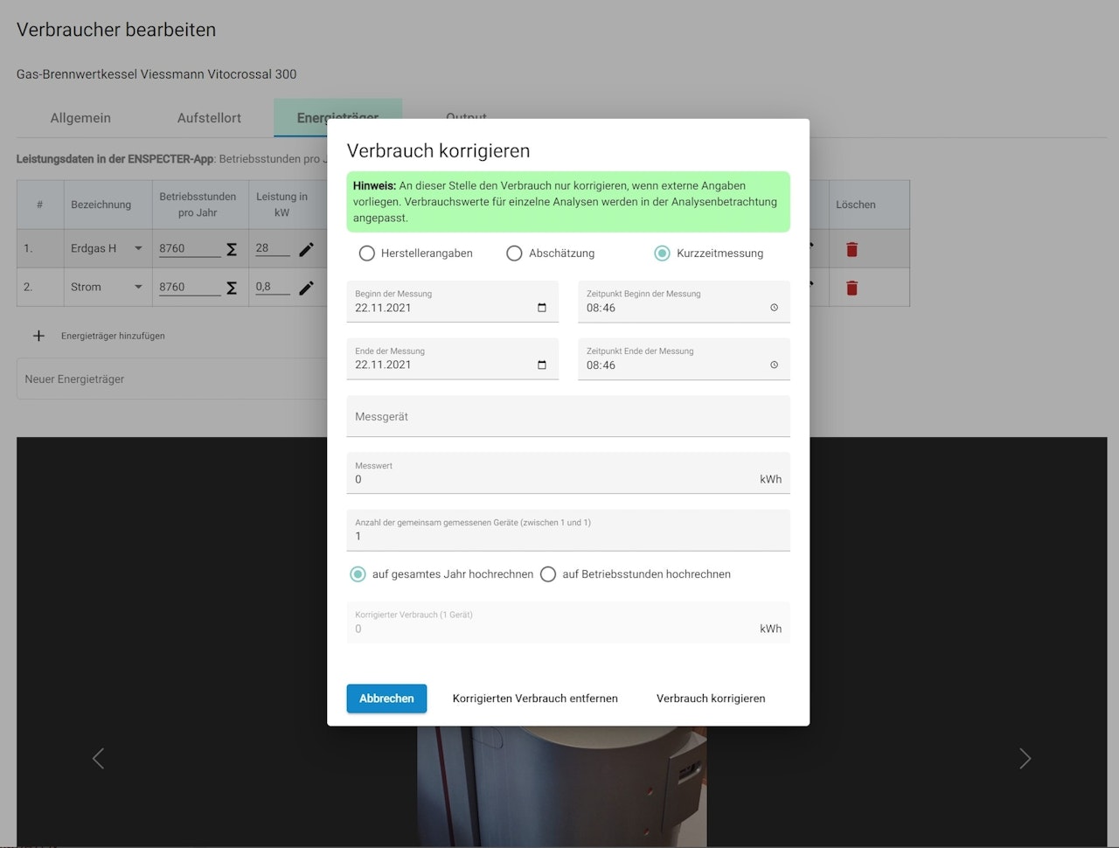
Task: Select Herstellerangaben radio button
Action: [x=367, y=254]
